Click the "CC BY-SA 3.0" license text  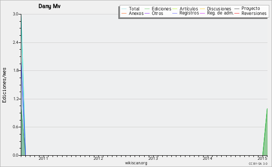pos(258,164)
